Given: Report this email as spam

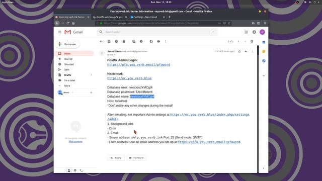Looking at the screenshot, I should [x=116, y=41].
